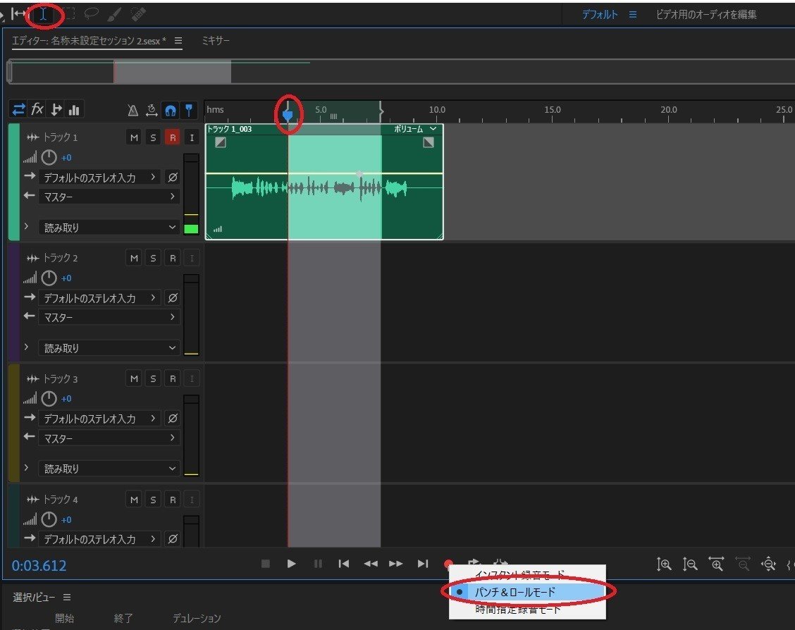Mute トラック 4
The image size is (795, 630).
(x=134, y=500)
